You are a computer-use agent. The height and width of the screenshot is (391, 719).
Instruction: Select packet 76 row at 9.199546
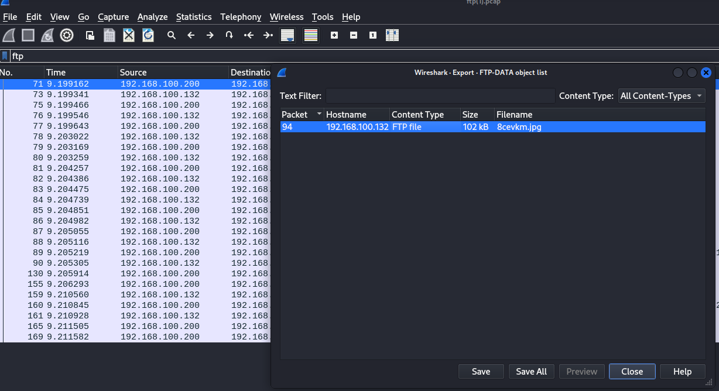pos(135,116)
